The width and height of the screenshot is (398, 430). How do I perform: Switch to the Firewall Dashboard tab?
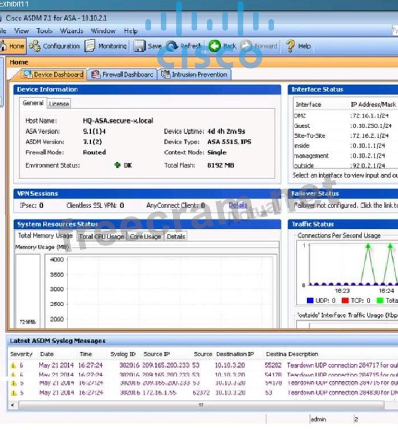pos(122,75)
